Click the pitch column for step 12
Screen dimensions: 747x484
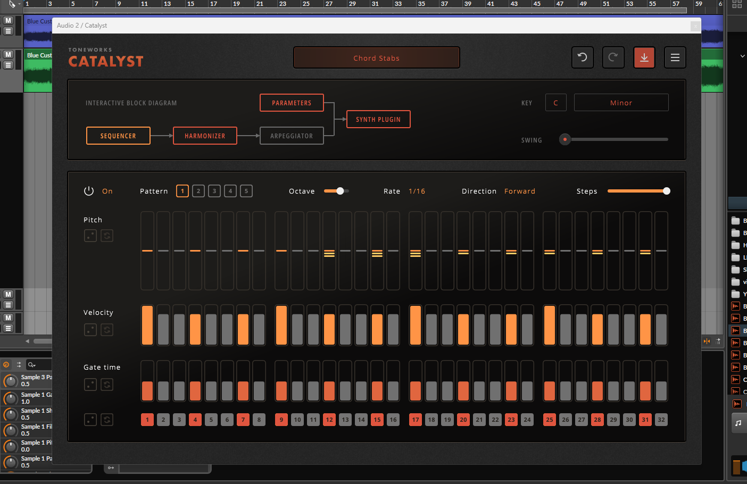click(x=329, y=251)
